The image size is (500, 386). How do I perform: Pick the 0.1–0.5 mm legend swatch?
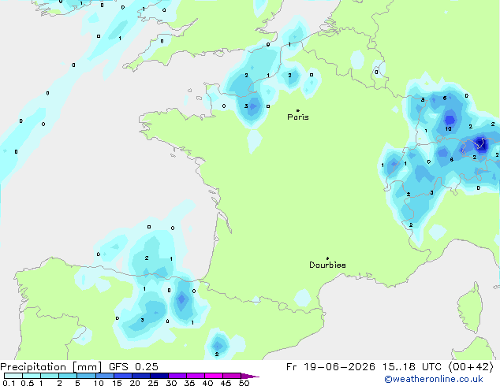point(13,376)
